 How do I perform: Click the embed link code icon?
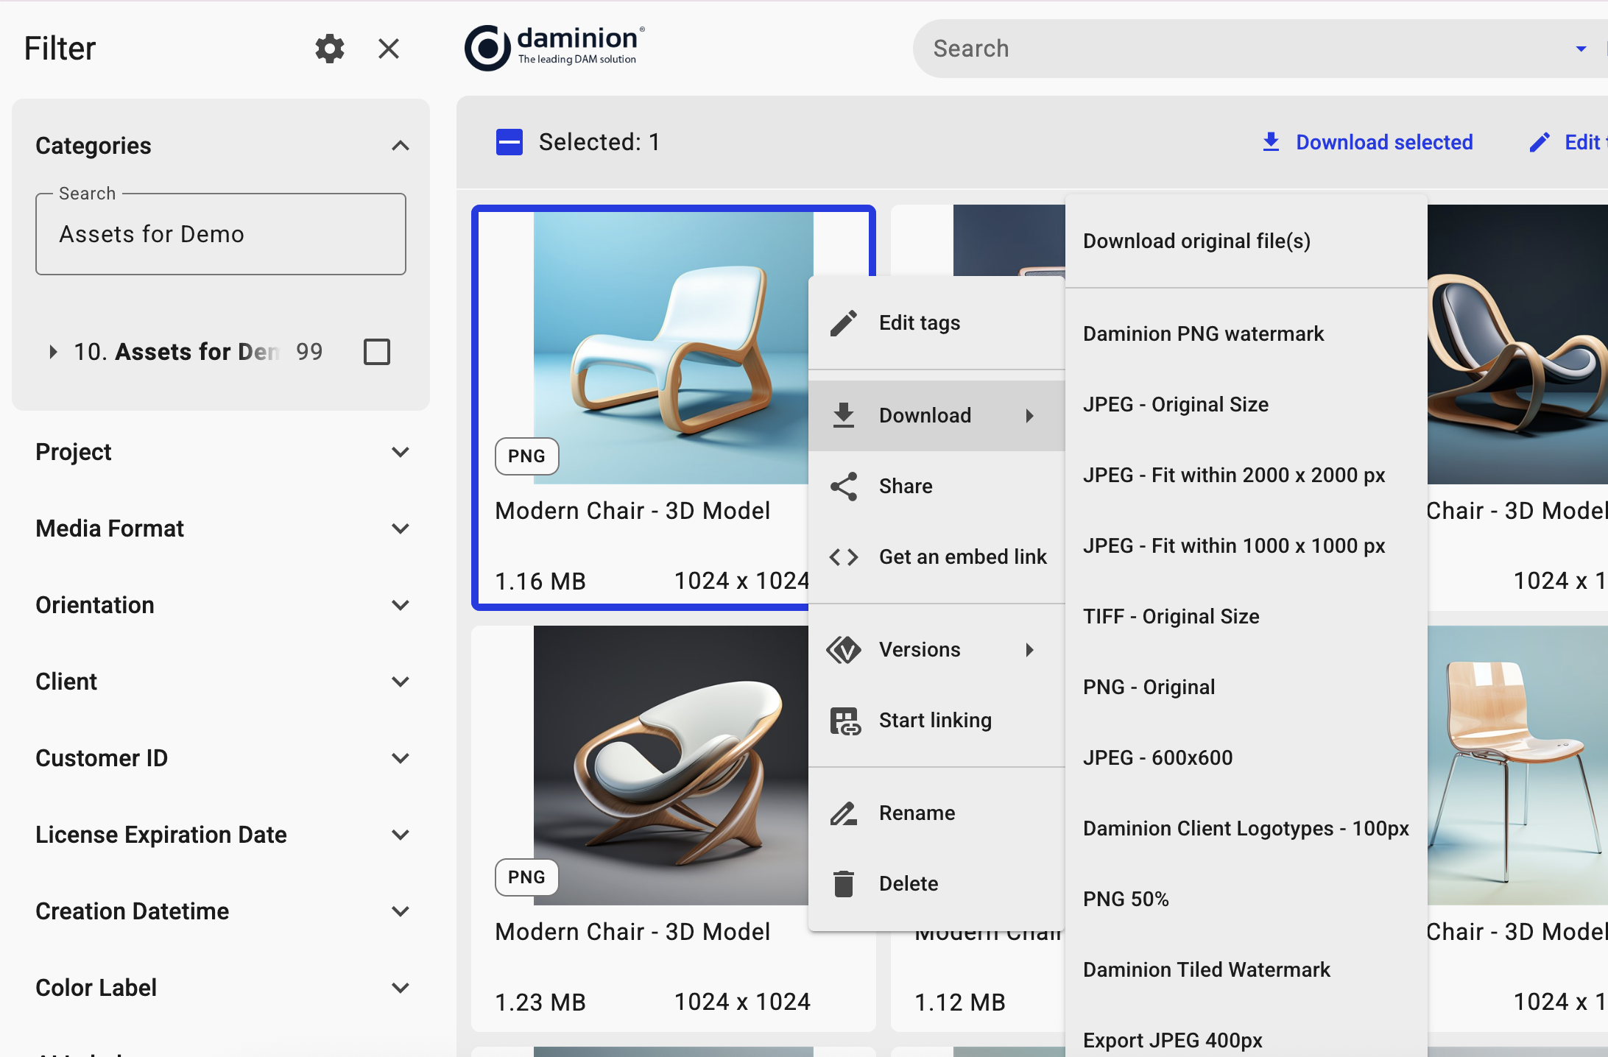point(844,557)
